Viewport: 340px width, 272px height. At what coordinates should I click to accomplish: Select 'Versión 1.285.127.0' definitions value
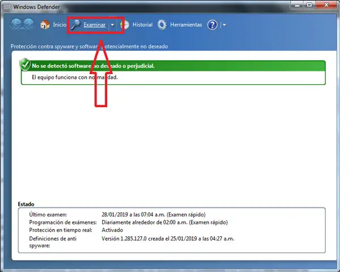[x=168, y=239]
